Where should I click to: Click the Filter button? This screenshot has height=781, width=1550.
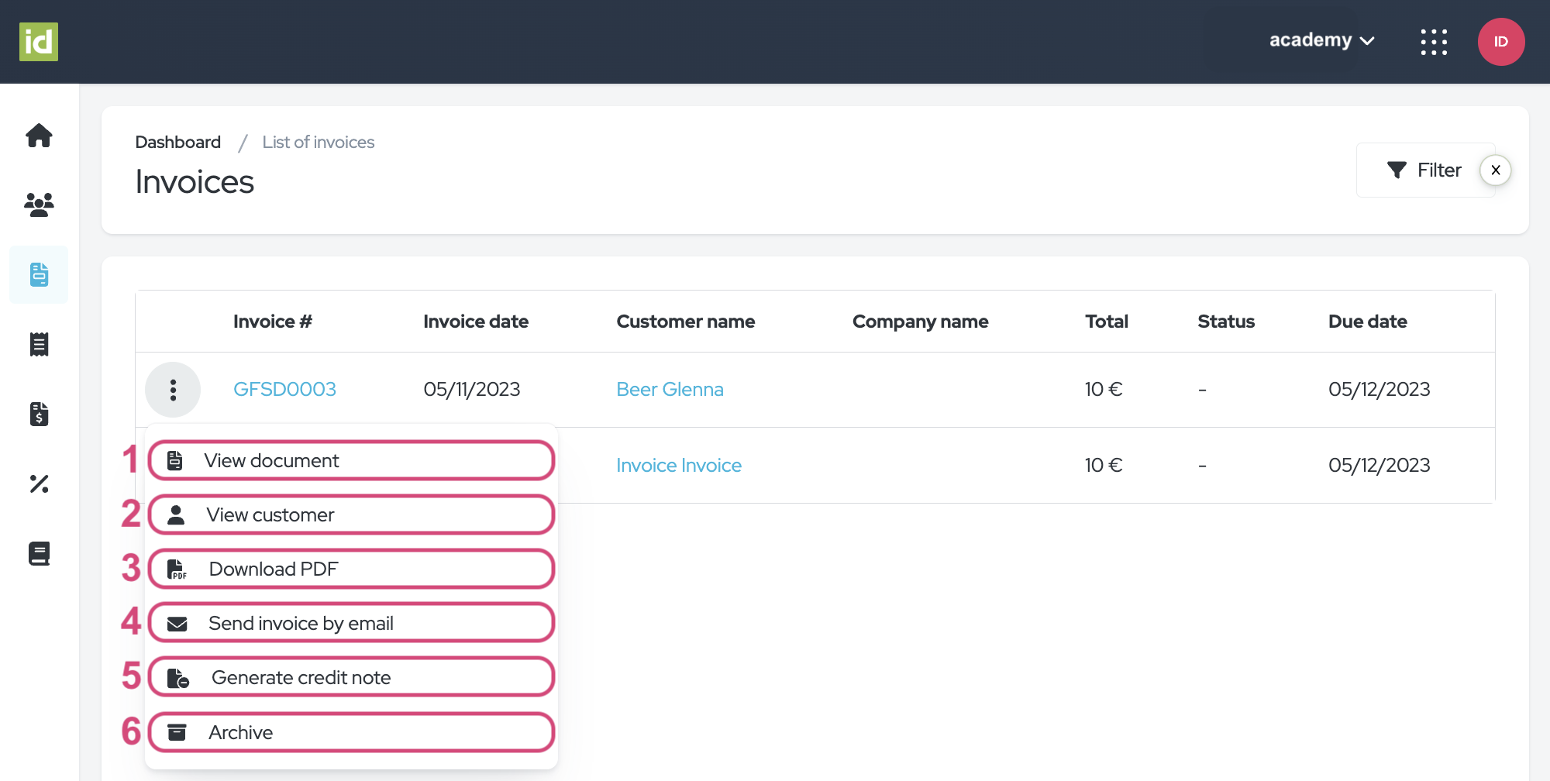point(1424,170)
